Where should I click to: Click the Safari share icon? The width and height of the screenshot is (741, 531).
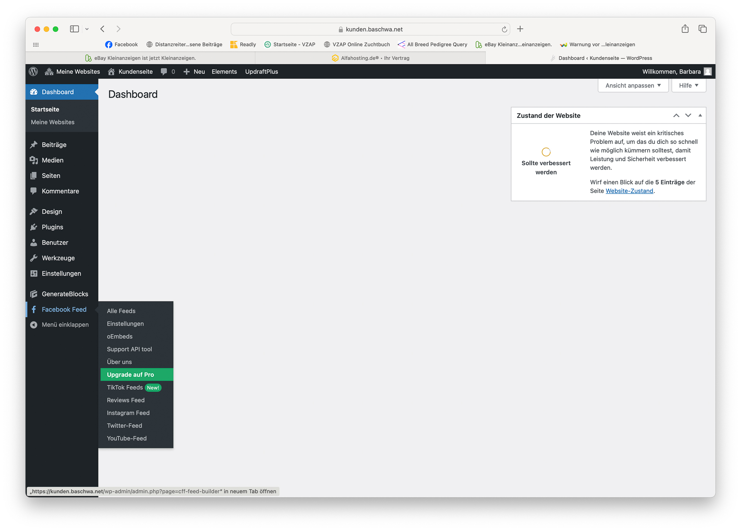(685, 29)
